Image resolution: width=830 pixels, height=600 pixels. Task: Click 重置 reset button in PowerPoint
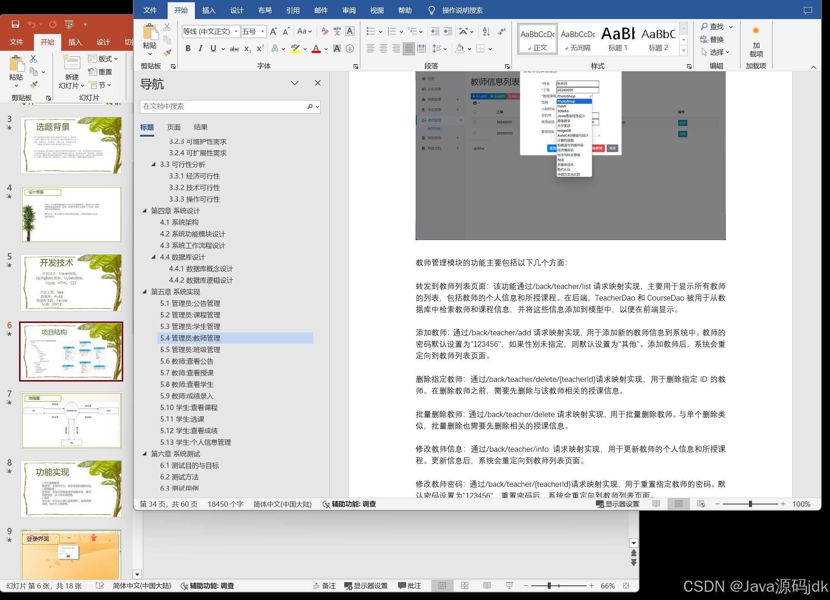pyautogui.click(x=100, y=72)
